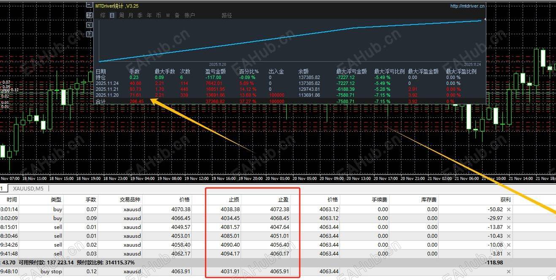Select the 周 weekly statistics tab
The image size is (556, 280).
pos(122,15)
